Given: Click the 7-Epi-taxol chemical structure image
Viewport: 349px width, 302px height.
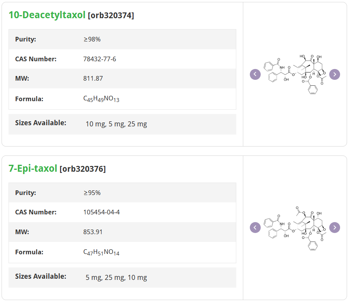Looking at the screenshot, I should [295, 228].
